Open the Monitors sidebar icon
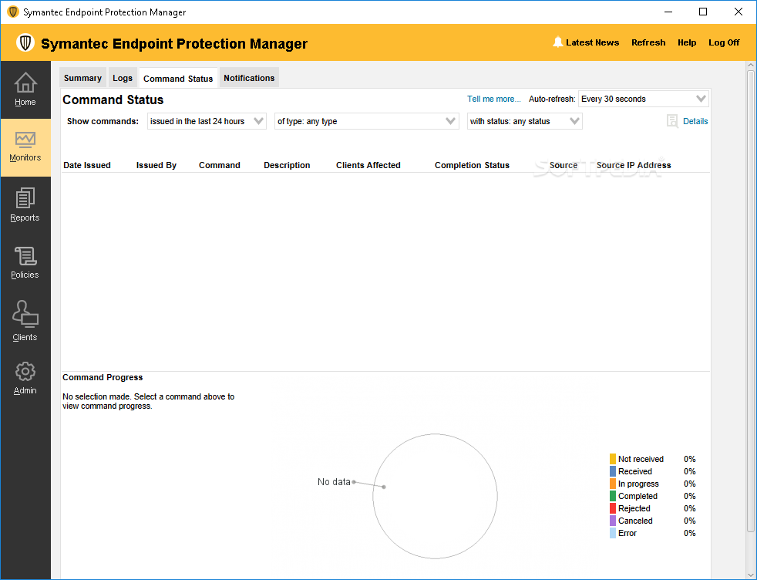 pyautogui.click(x=25, y=140)
